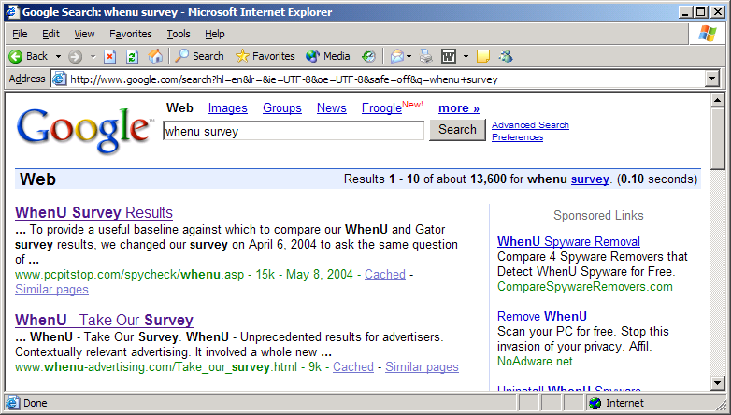731x415 pixels.
Task: Click the Done status page icon
Action: [x=13, y=403]
